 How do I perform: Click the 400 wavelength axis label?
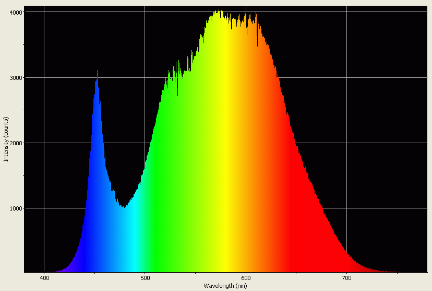pyautogui.click(x=45, y=278)
